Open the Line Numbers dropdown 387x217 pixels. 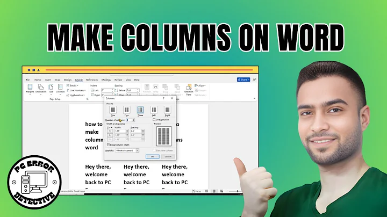(76, 90)
